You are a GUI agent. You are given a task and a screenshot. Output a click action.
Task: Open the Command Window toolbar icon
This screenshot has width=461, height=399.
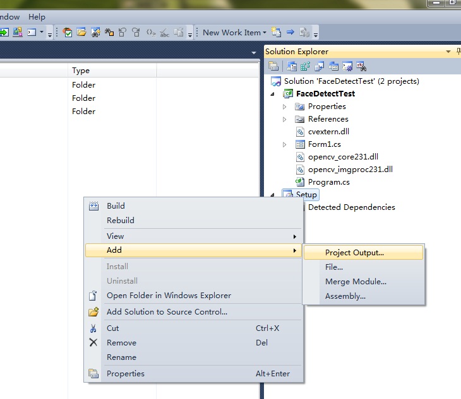(32, 32)
